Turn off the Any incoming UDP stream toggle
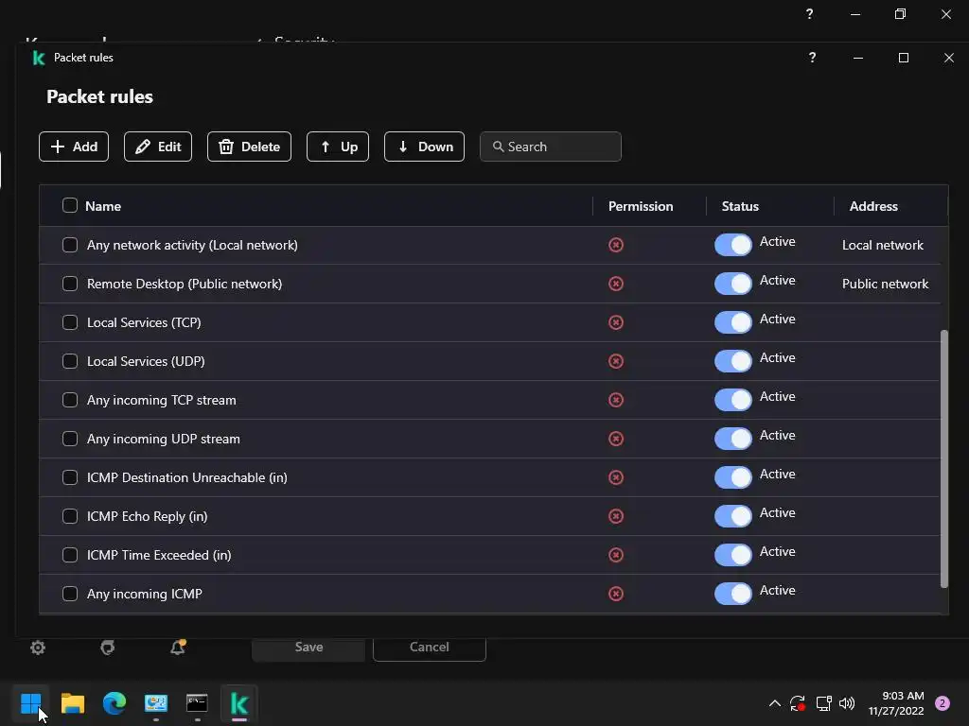This screenshot has width=969, height=726. 733,439
